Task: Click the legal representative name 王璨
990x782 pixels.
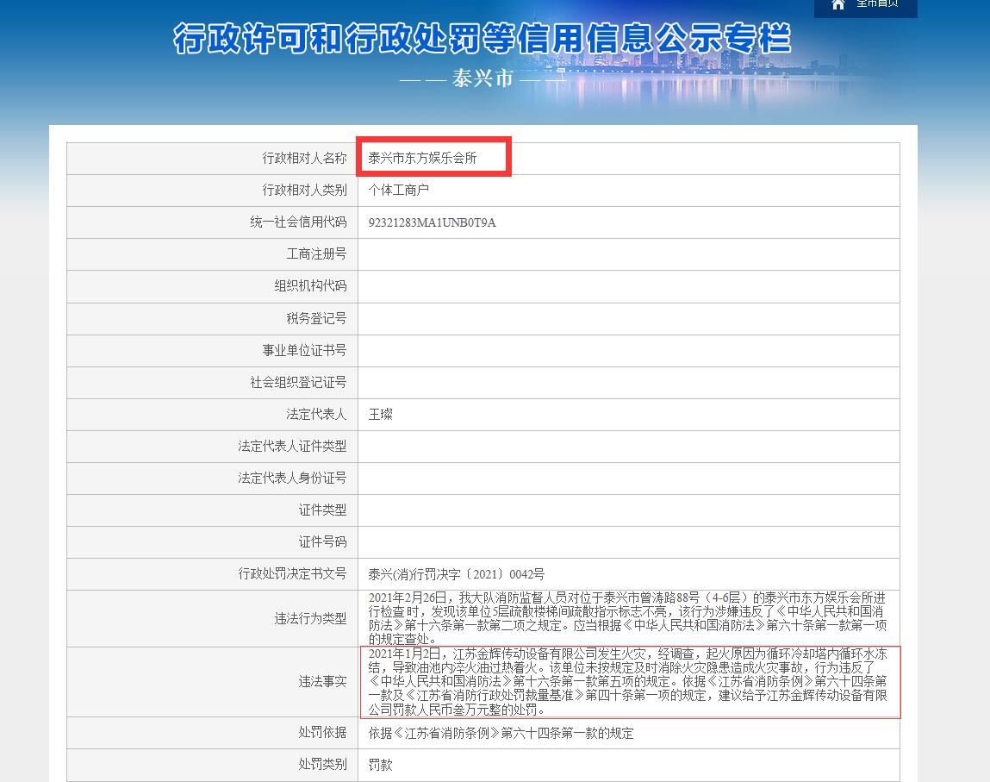Action: tap(380, 414)
